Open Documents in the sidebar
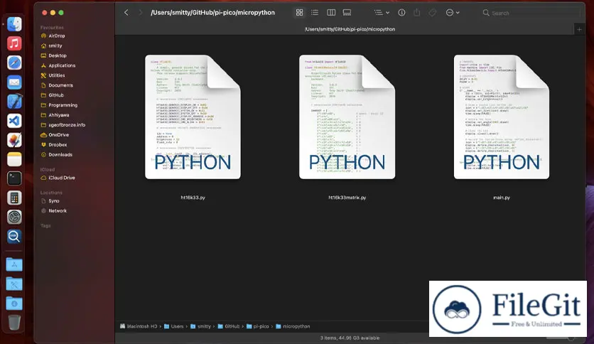Image resolution: width=594 pixels, height=344 pixels. coord(60,85)
